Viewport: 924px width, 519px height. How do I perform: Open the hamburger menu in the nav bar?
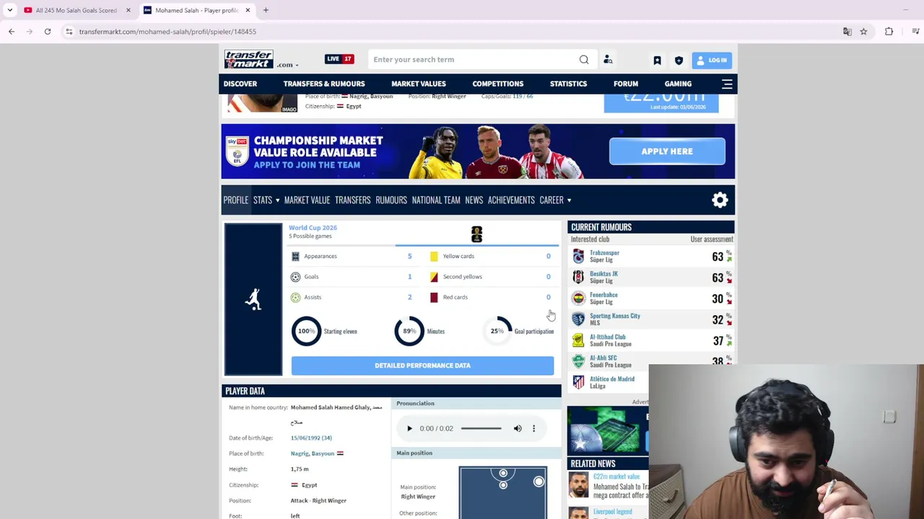(x=727, y=84)
